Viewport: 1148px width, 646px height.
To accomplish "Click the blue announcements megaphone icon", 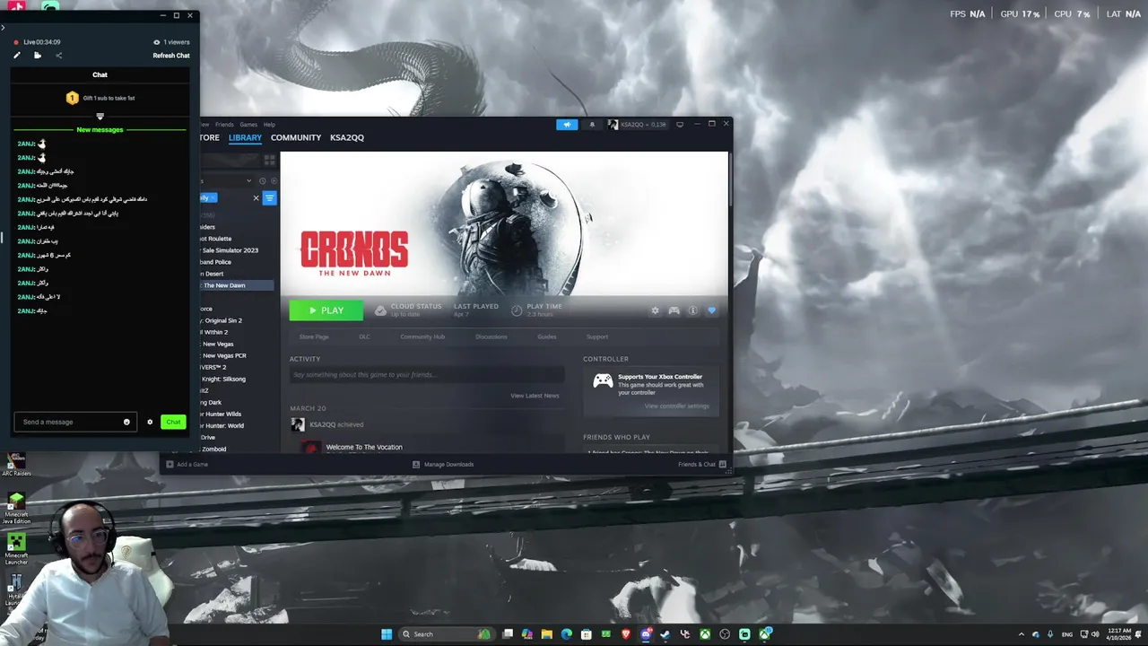I will pyautogui.click(x=567, y=125).
